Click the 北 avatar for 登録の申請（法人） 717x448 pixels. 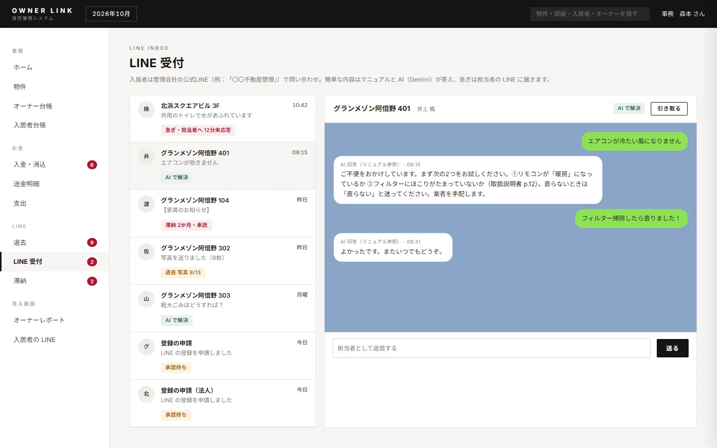pyautogui.click(x=146, y=394)
